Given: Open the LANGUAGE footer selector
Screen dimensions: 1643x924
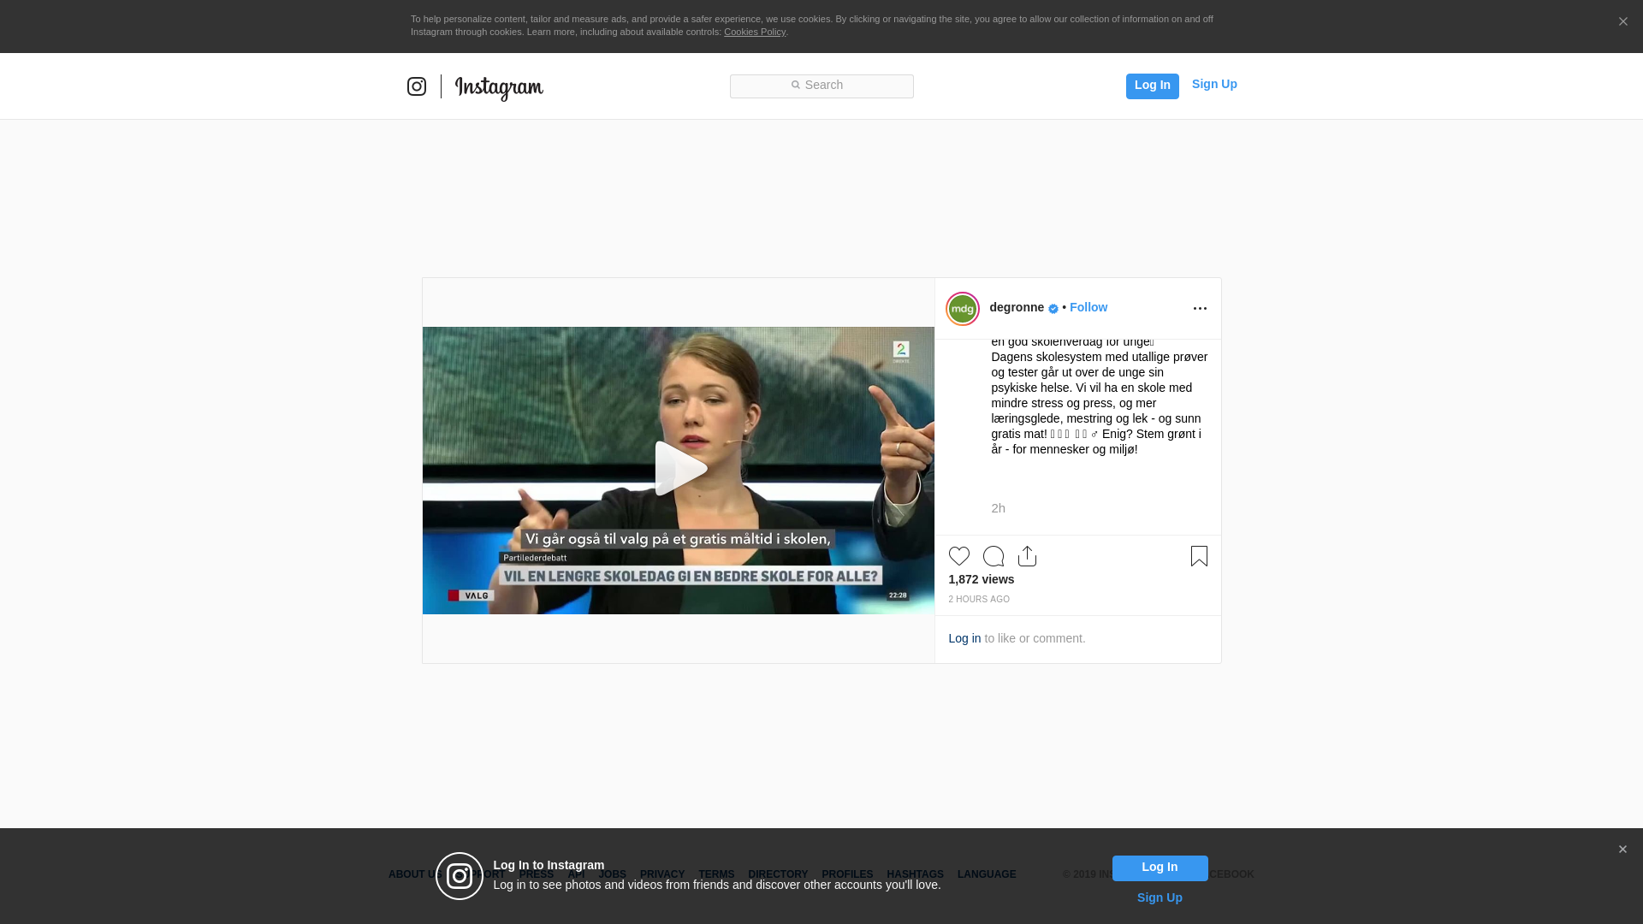Looking at the screenshot, I should pyautogui.click(x=987, y=874).
